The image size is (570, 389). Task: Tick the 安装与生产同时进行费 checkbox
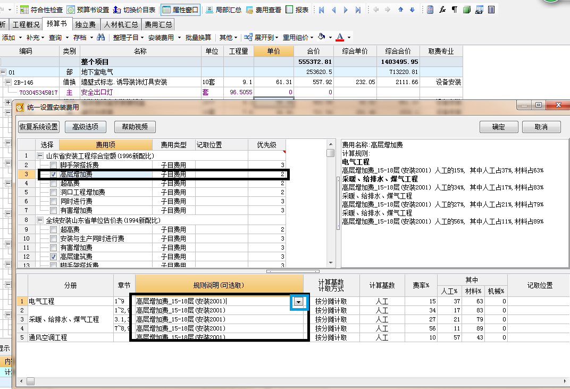53,239
